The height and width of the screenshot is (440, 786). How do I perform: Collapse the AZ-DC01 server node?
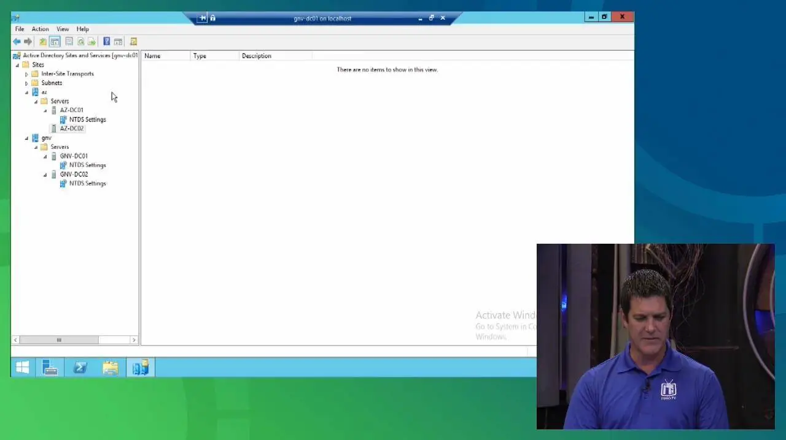(45, 111)
